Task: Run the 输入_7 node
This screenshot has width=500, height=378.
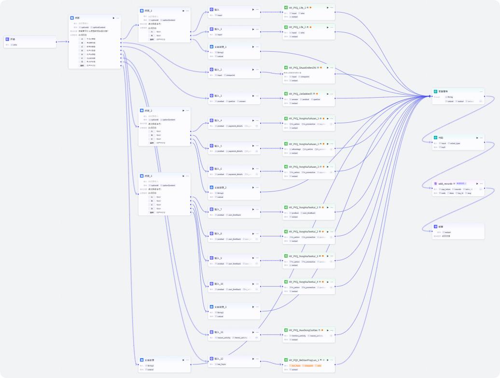Action: (253, 209)
